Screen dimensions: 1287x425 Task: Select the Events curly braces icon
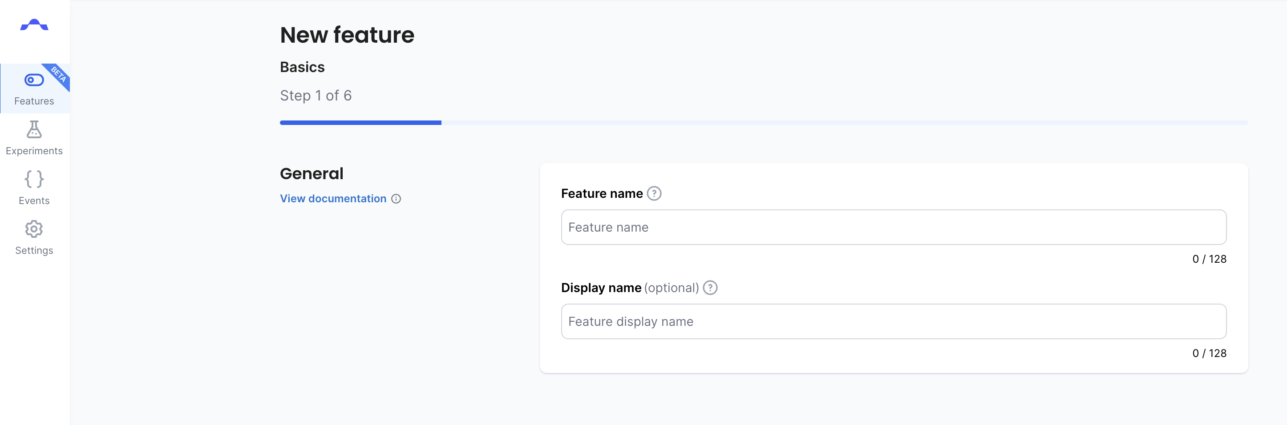[33, 179]
